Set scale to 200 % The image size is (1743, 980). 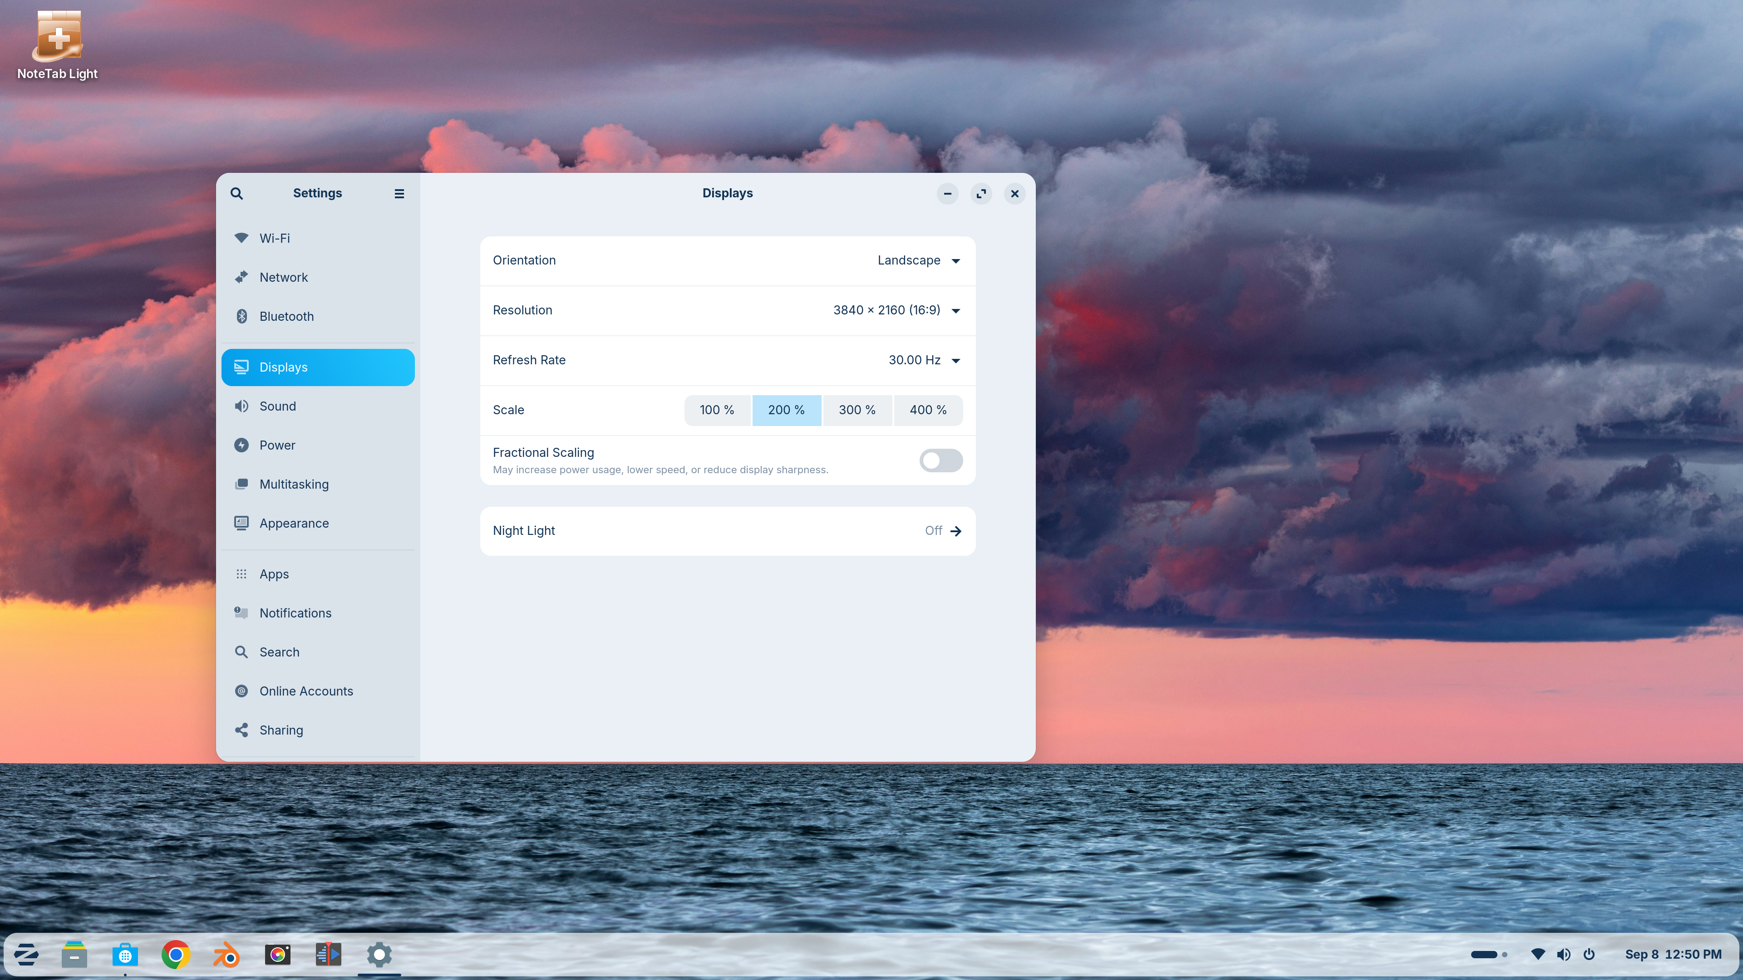786,410
